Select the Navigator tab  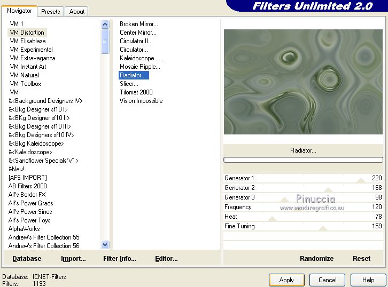click(x=19, y=11)
